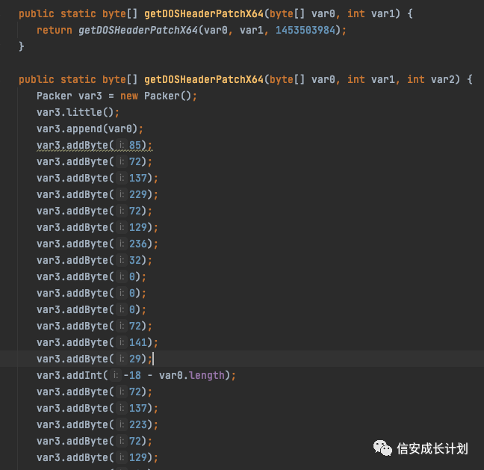Click the Packer type name in the var3 declaration
The image size is (484, 470).
click(55, 96)
